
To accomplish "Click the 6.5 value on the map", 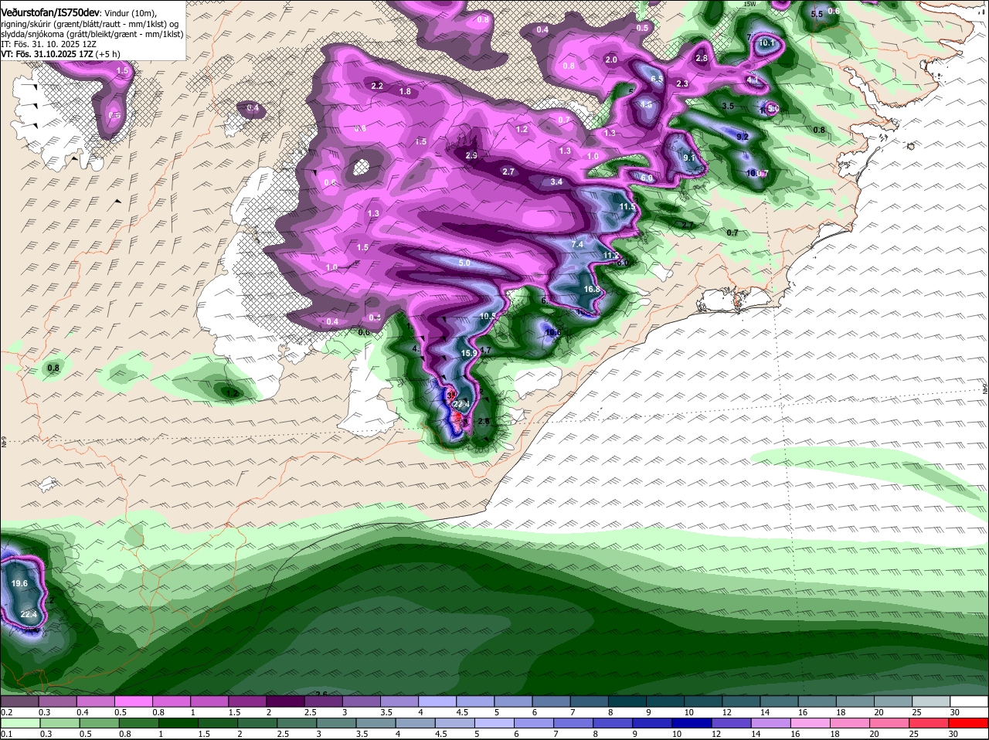I will (658, 79).
